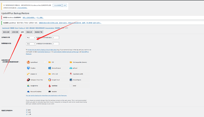Select the Backblaze flame icon

[50, 86]
